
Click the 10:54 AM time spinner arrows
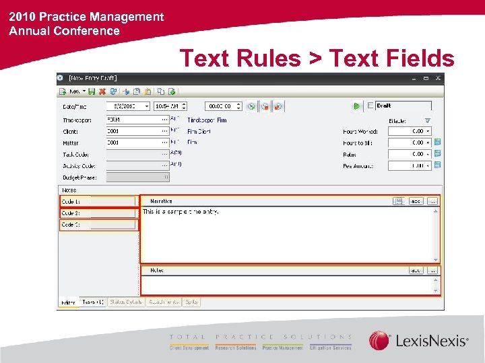point(184,106)
